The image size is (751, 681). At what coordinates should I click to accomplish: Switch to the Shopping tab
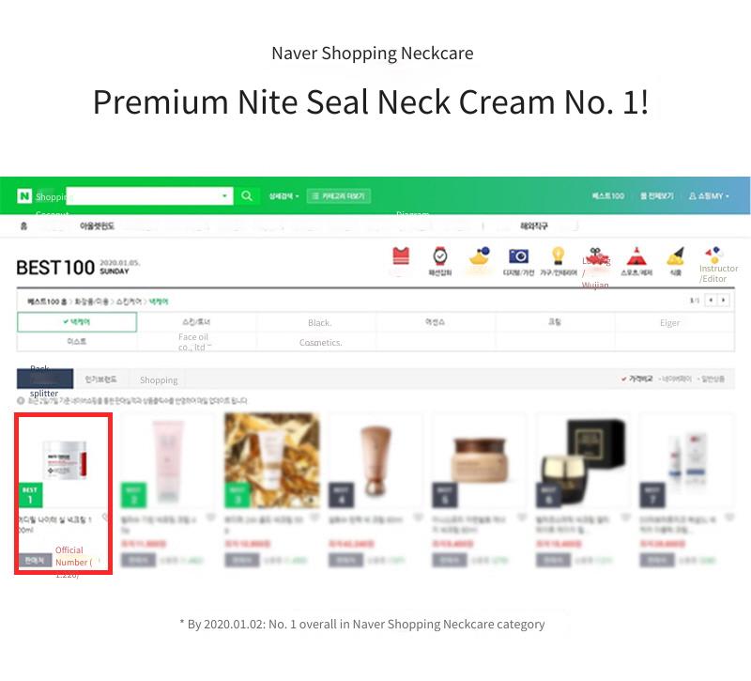[x=159, y=379]
